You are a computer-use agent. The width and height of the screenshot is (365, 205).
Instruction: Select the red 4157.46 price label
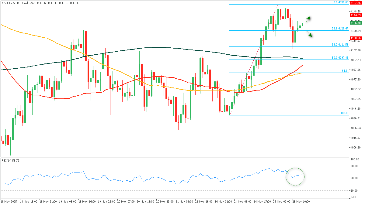point(355,3)
